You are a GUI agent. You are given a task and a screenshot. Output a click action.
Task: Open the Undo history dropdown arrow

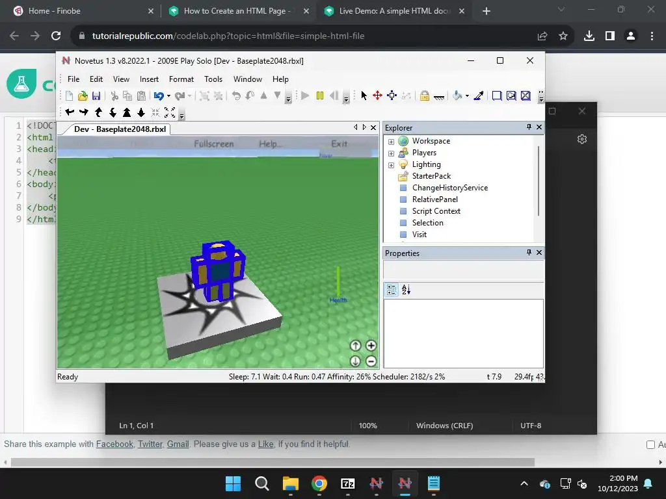(168, 96)
